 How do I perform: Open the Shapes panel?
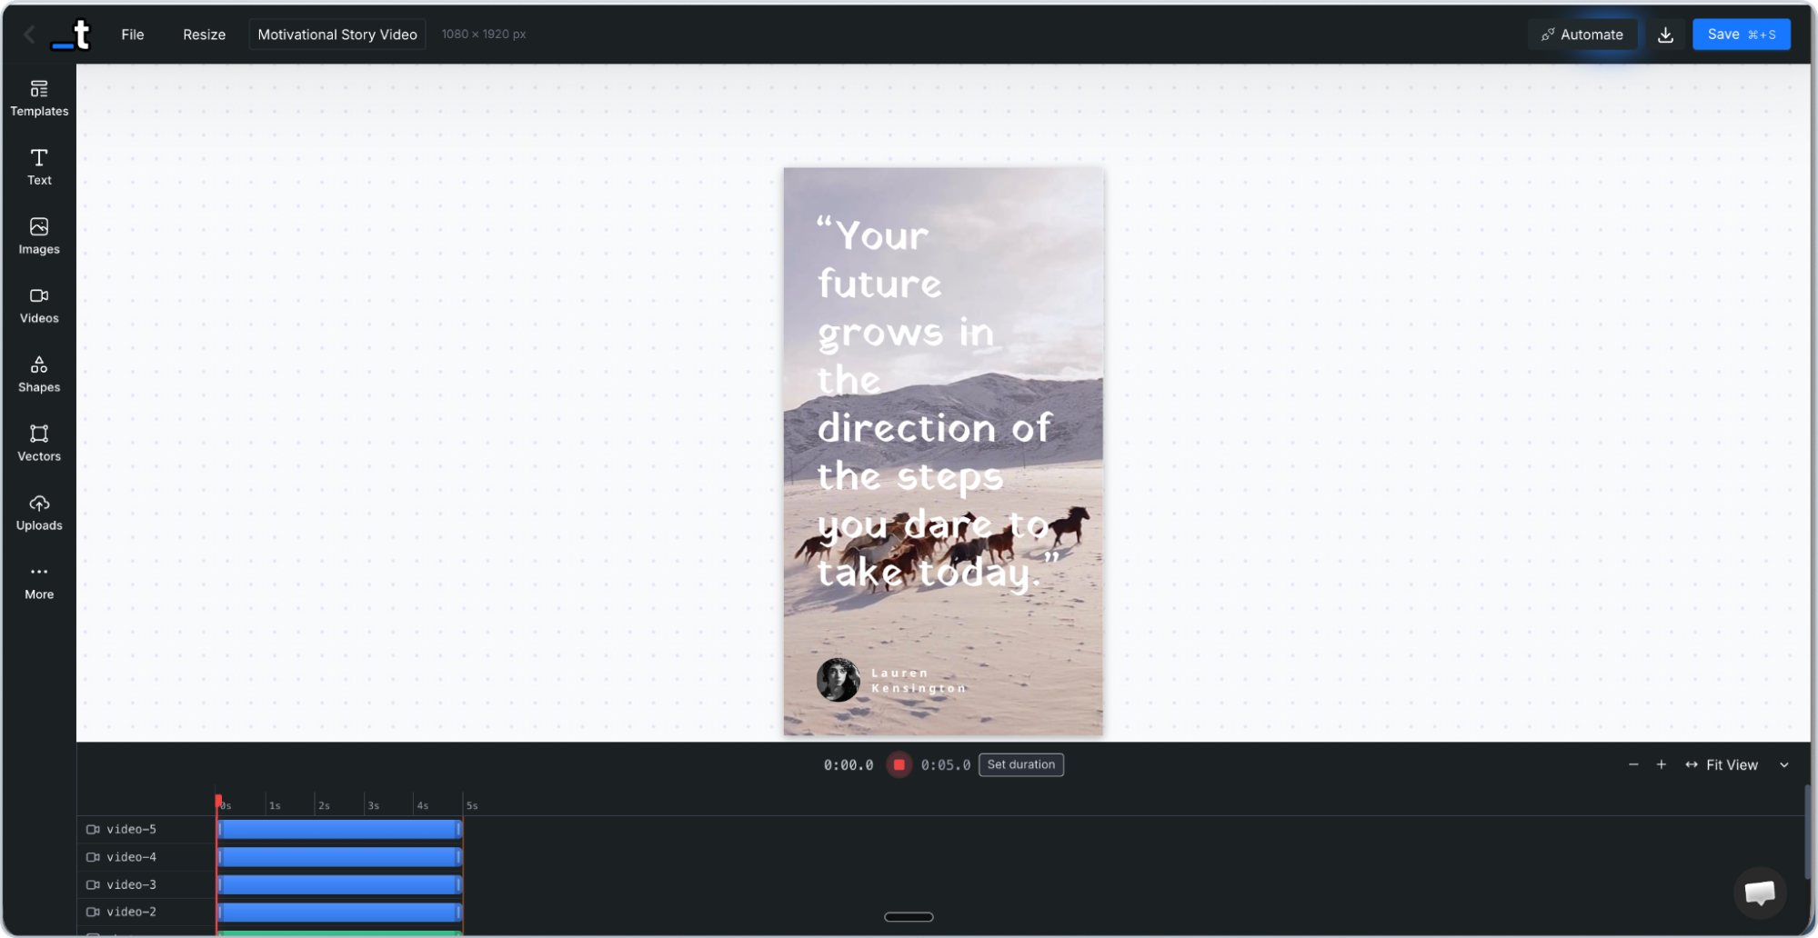click(39, 374)
